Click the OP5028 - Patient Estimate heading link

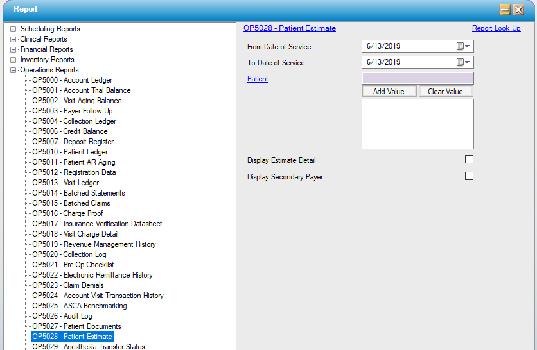pos(290,28)
